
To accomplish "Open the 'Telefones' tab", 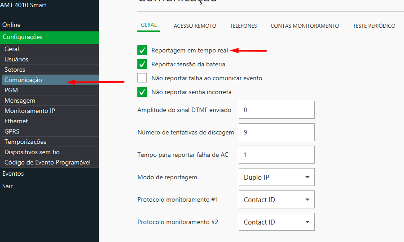I will click(243, 26).
